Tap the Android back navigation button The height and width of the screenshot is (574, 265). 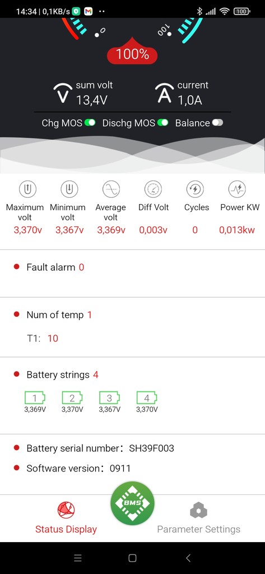tap(188, 558)
